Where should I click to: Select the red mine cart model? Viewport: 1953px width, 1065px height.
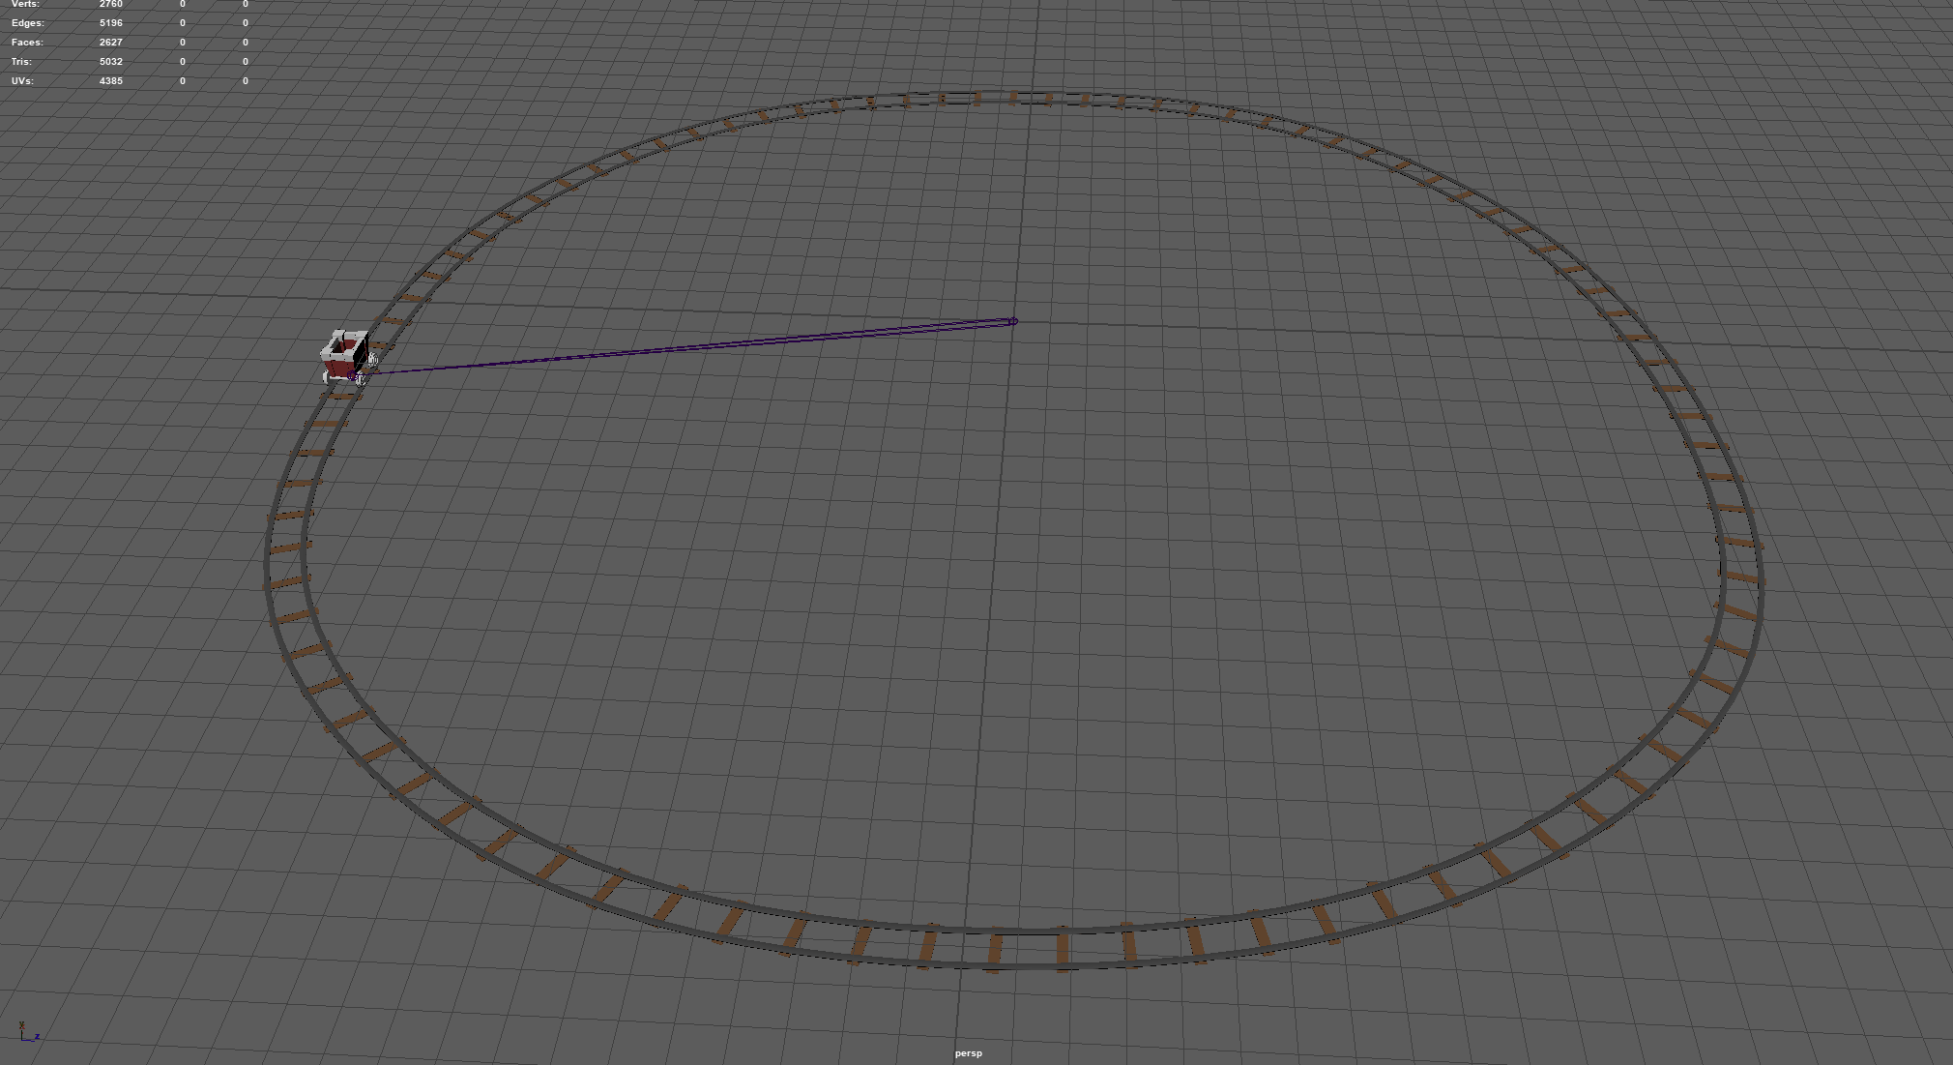pos(340,366)
